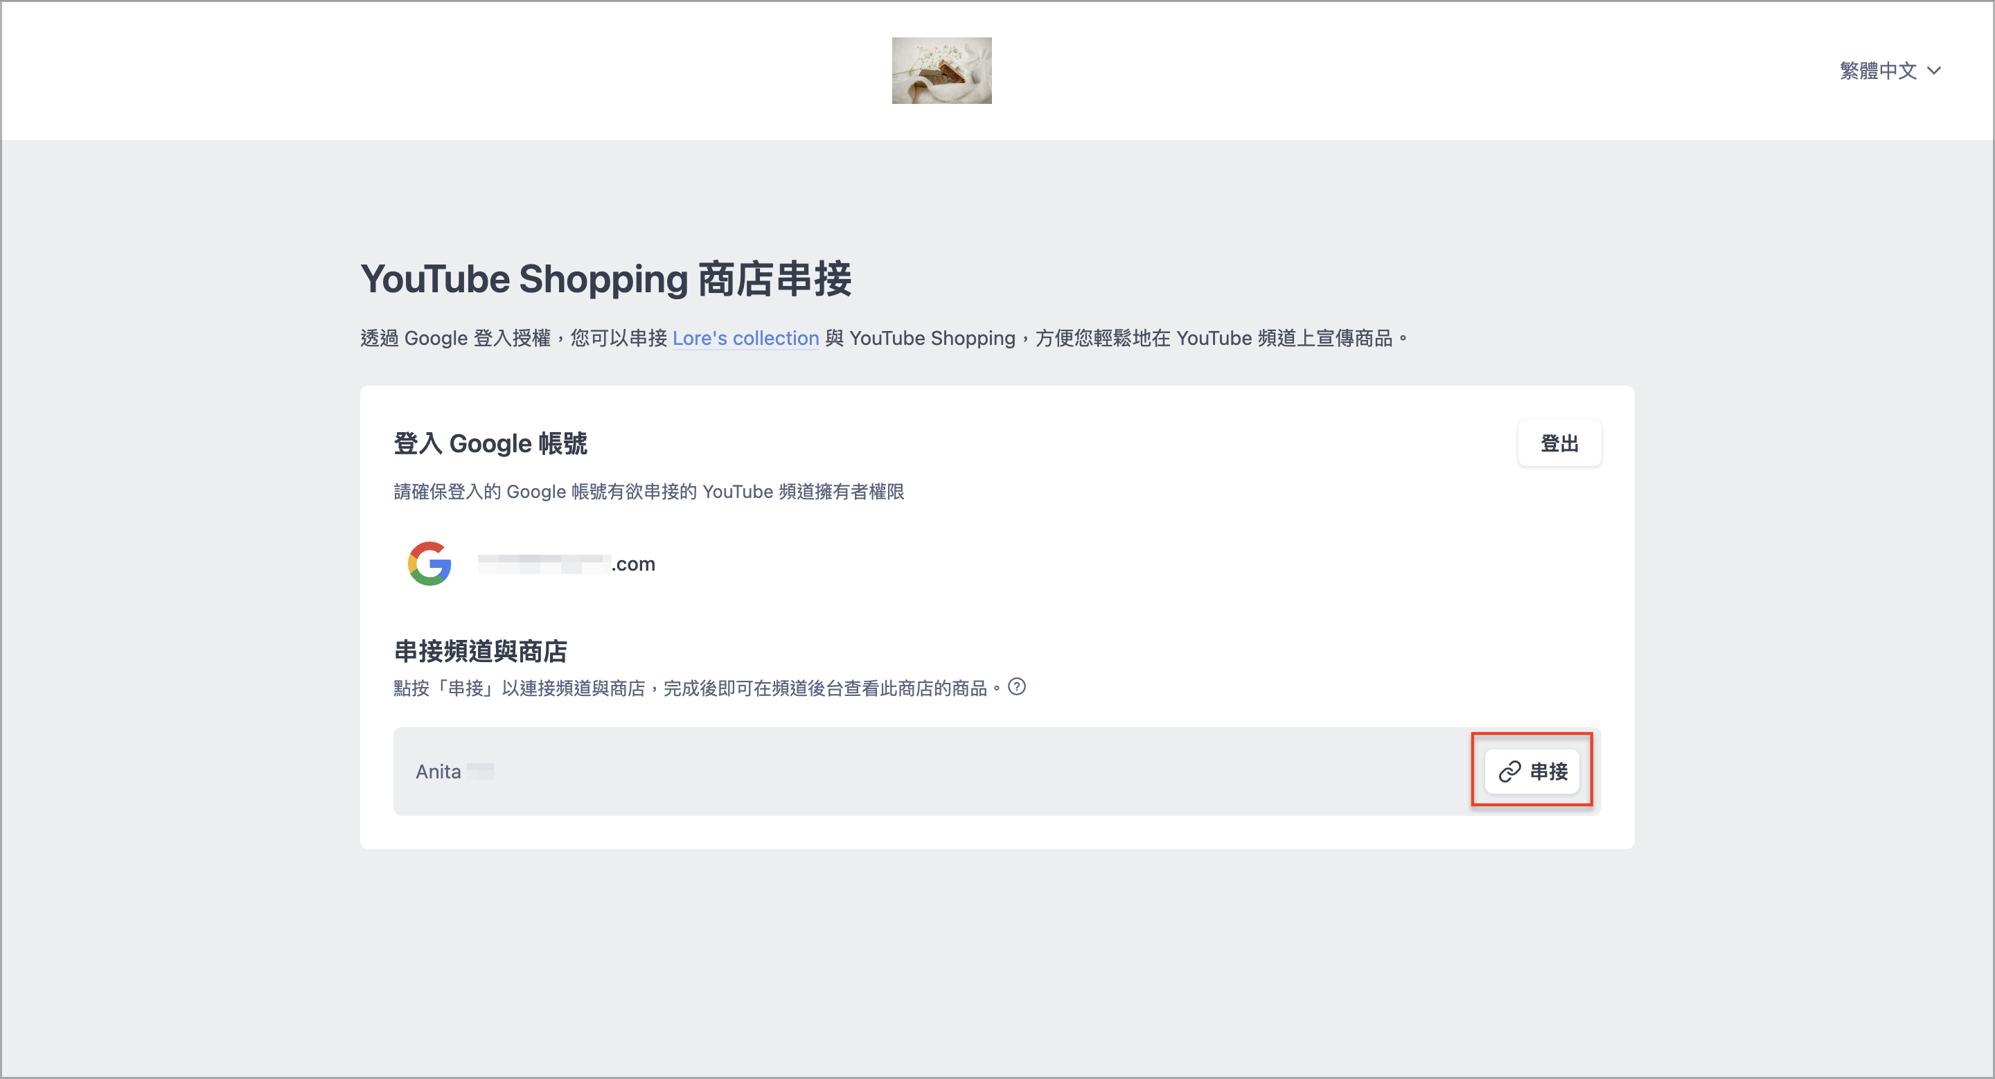
Task: Select the Anita channel name
Action: [454, 772]
